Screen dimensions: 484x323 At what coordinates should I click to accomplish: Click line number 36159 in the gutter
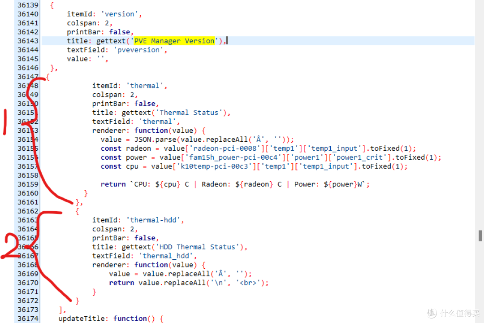click(28, 184)
